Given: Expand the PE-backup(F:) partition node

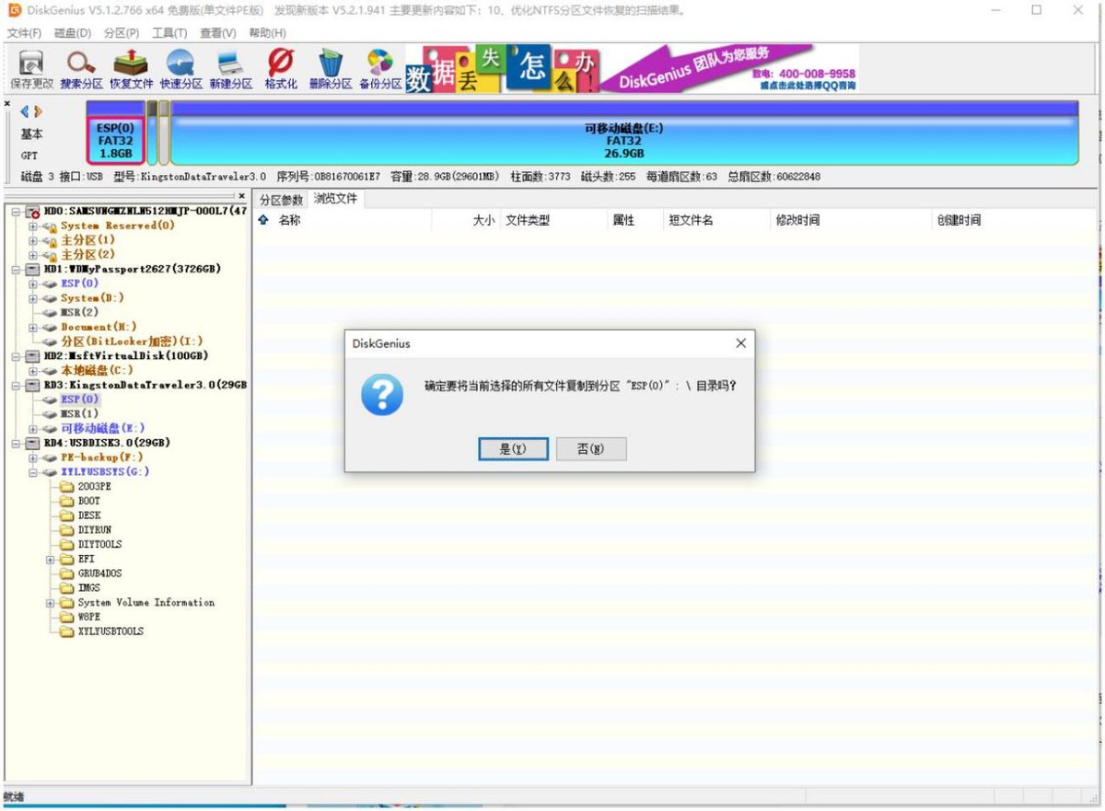Looking at the screenshot, I should [x=33, y=458].
